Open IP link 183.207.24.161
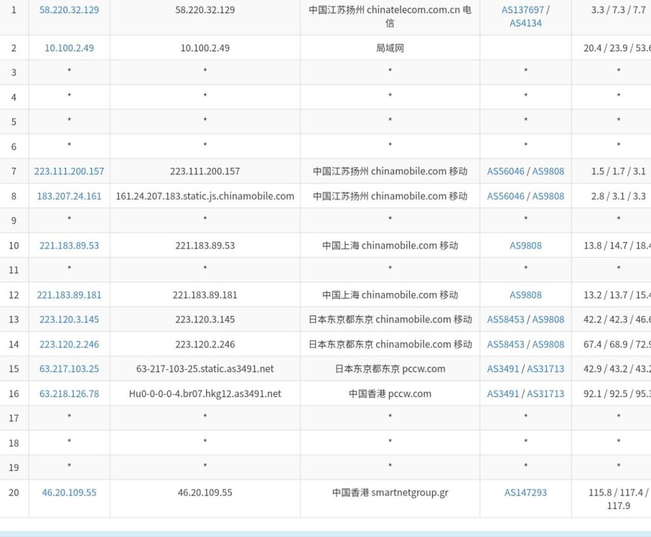Image resolution: width=651 pixels, height=537 pixels. pyautogui.click(x=69, y=196)
